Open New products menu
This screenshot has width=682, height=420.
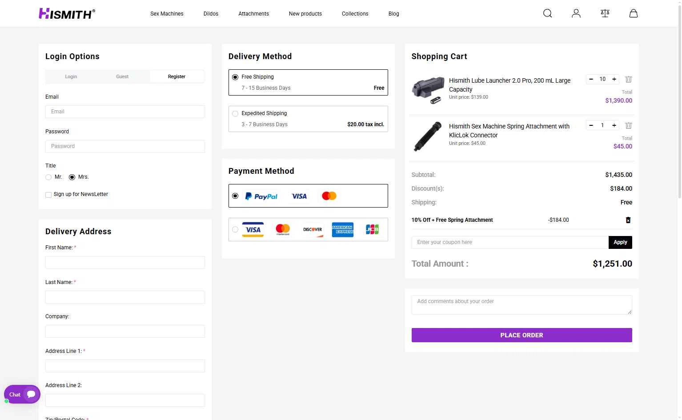[305, 14]
